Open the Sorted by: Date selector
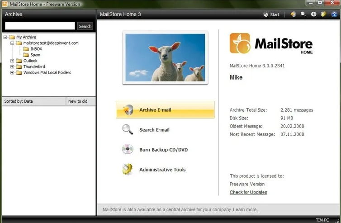The width and height of the screenshot is (341, 223). coord(34,101)
